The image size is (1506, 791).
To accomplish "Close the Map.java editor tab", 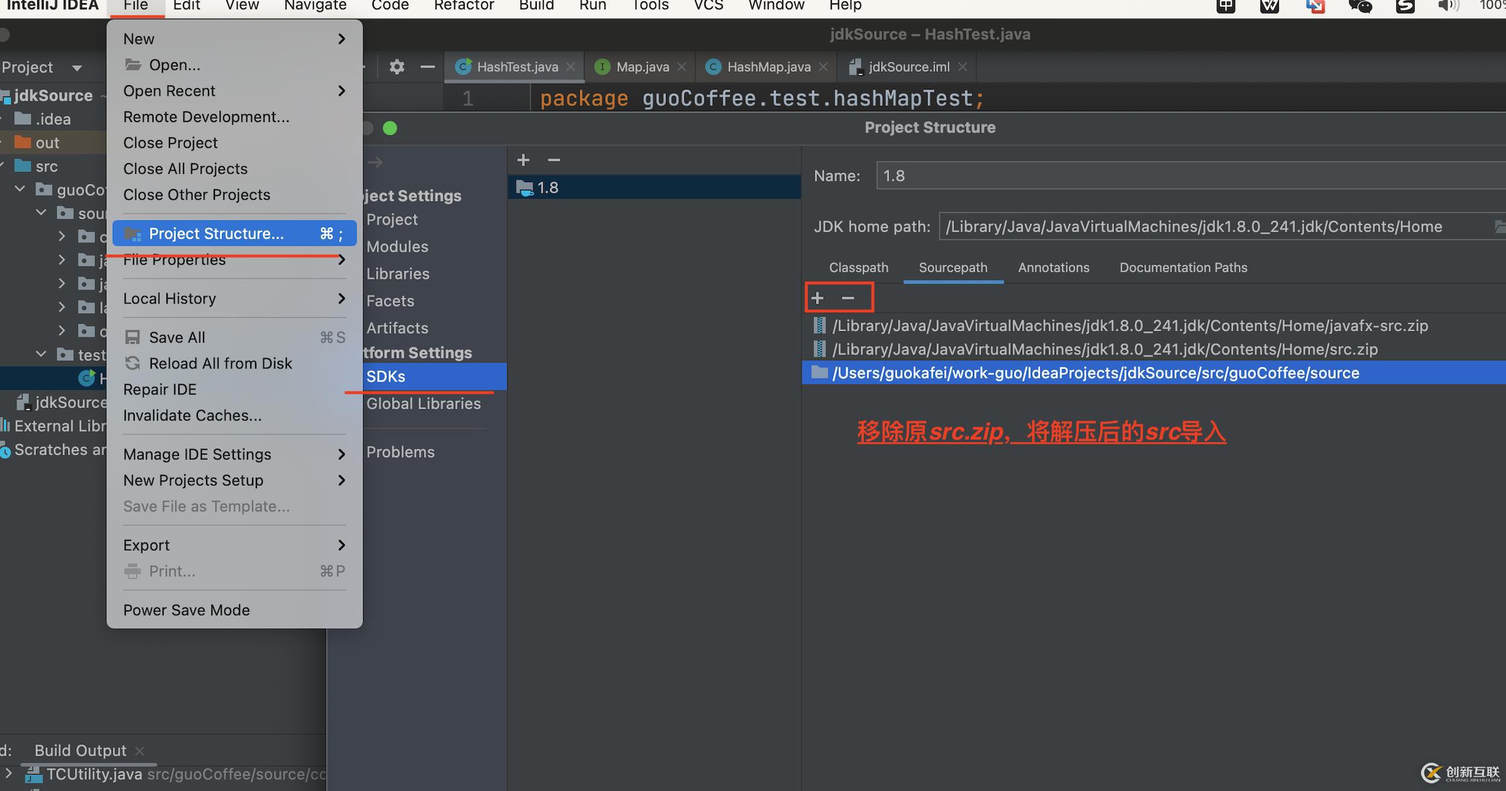I will (681, 67).
